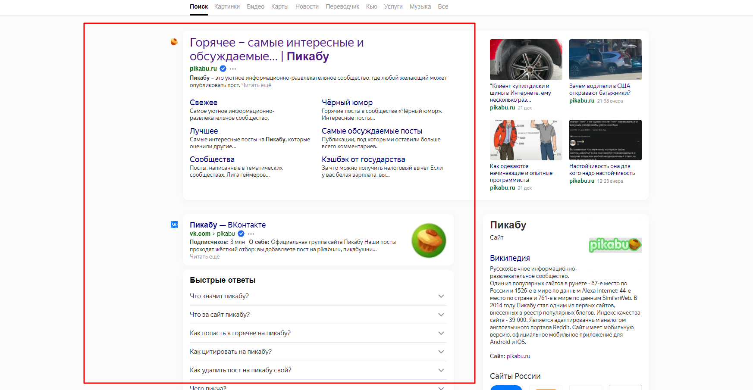The image size is (753, 390).
Task: Expand "Как попасть в горячее на пикабу?"
Action: [x=318, y=333]
